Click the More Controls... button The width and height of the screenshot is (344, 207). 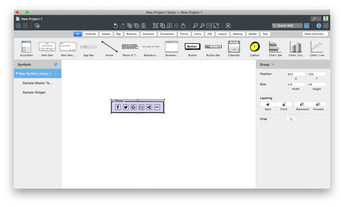point(315,34)
